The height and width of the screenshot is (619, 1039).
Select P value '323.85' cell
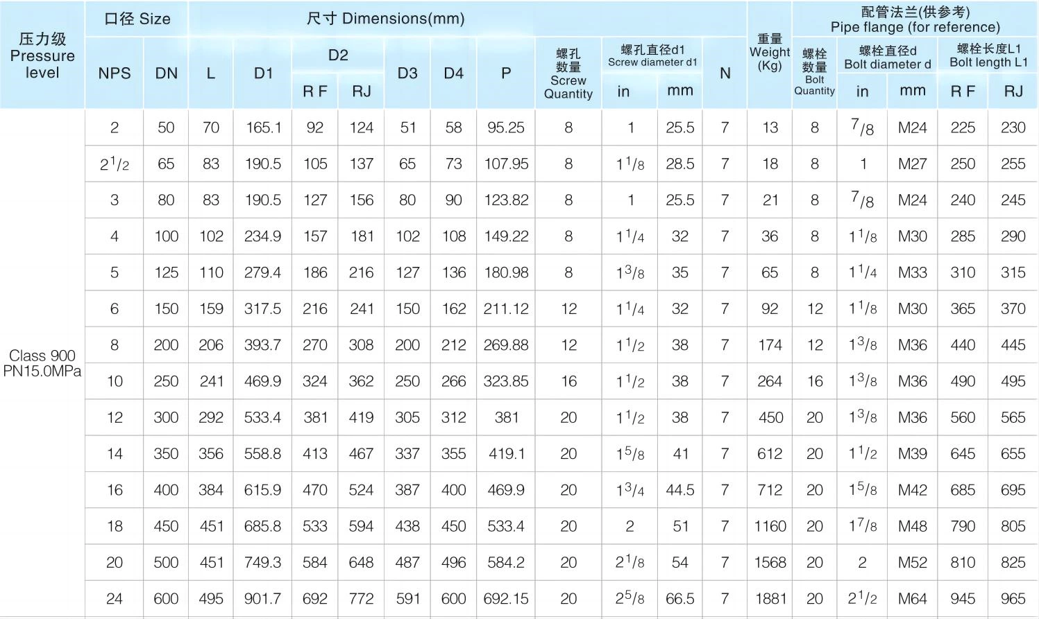tap(506, 381)
